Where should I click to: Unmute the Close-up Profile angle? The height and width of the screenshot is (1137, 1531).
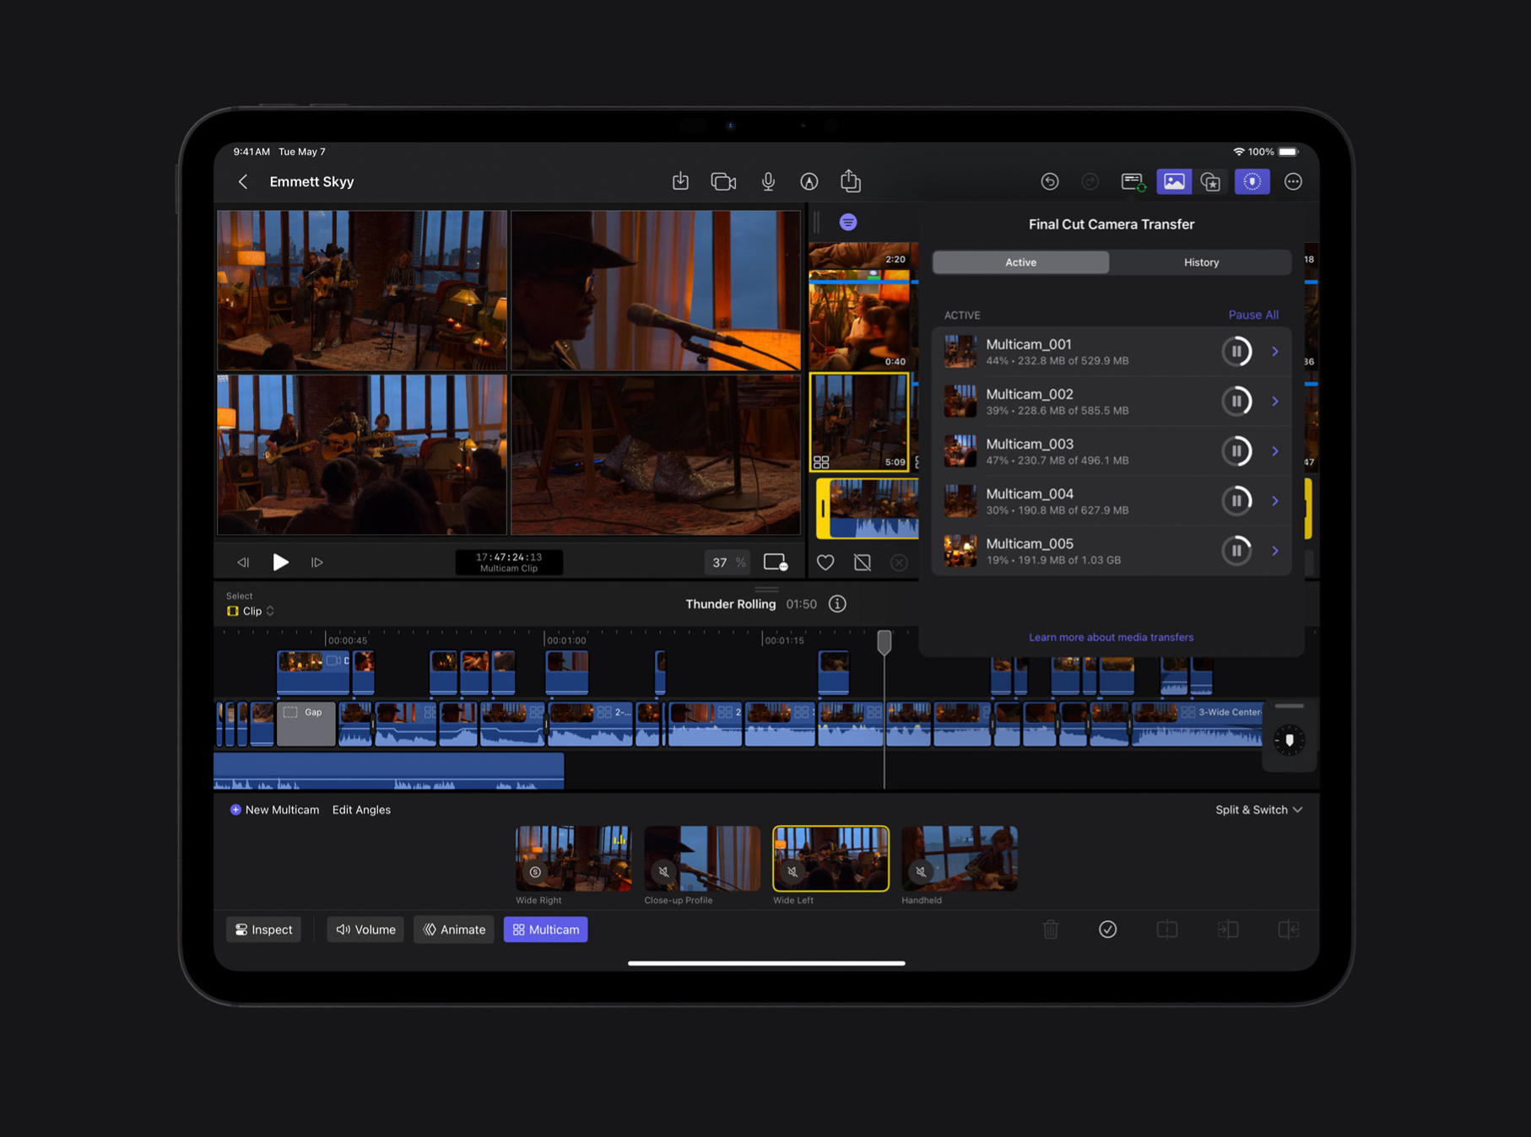[664, 872]
